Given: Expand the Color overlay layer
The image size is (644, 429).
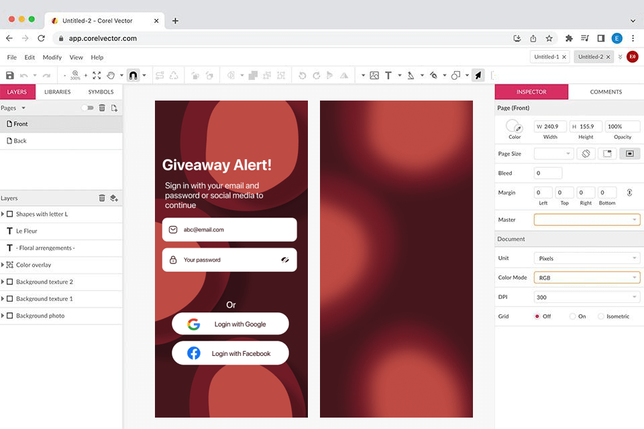Looking at the screenshot, I should click(x=3, y=265).
